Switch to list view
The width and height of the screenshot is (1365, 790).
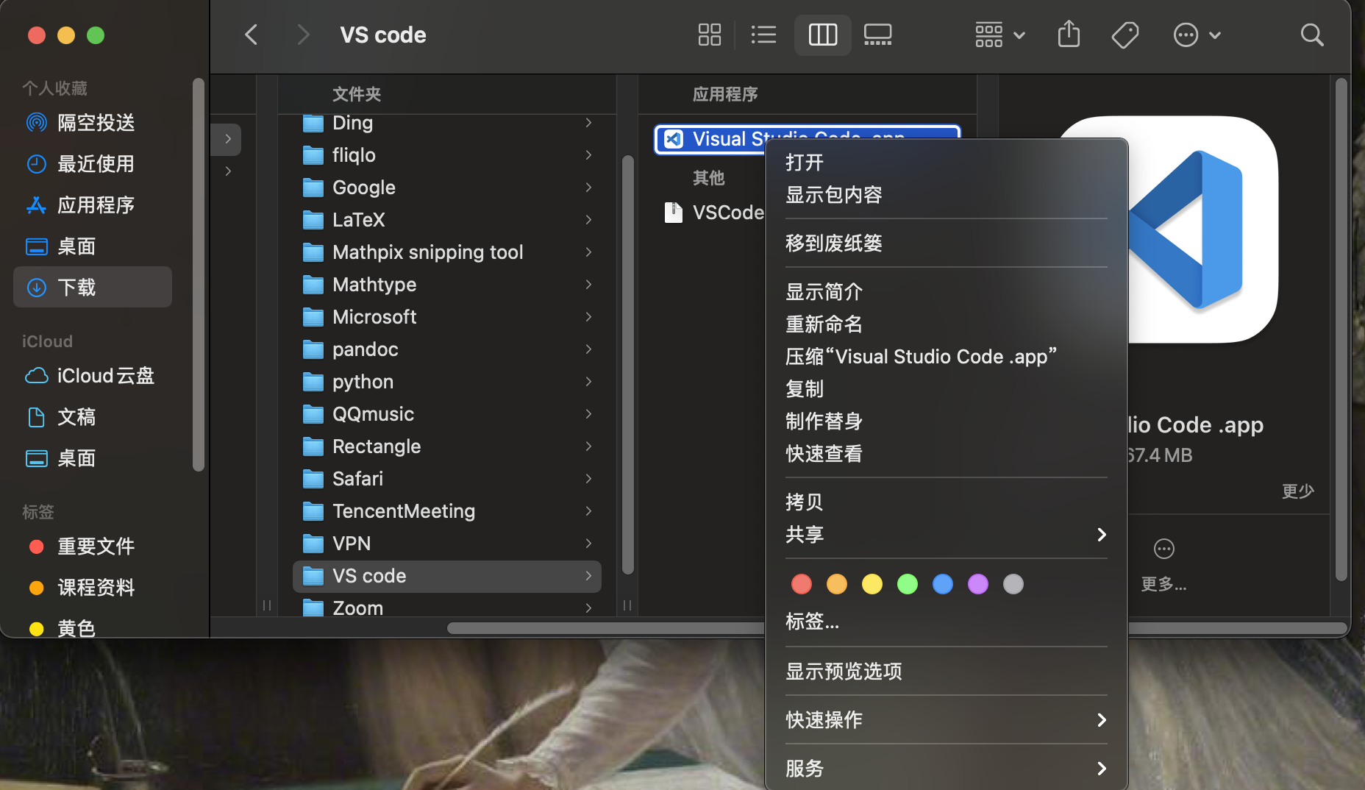(763, 35)
